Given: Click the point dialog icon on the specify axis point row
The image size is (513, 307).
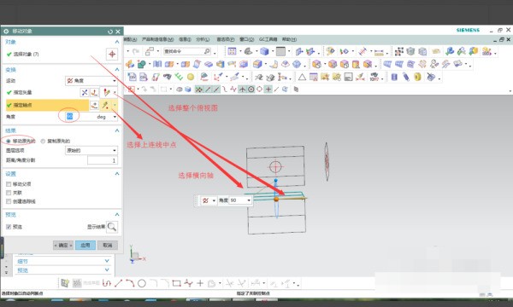Looking at the screenshot, I should tap(95, 105).
